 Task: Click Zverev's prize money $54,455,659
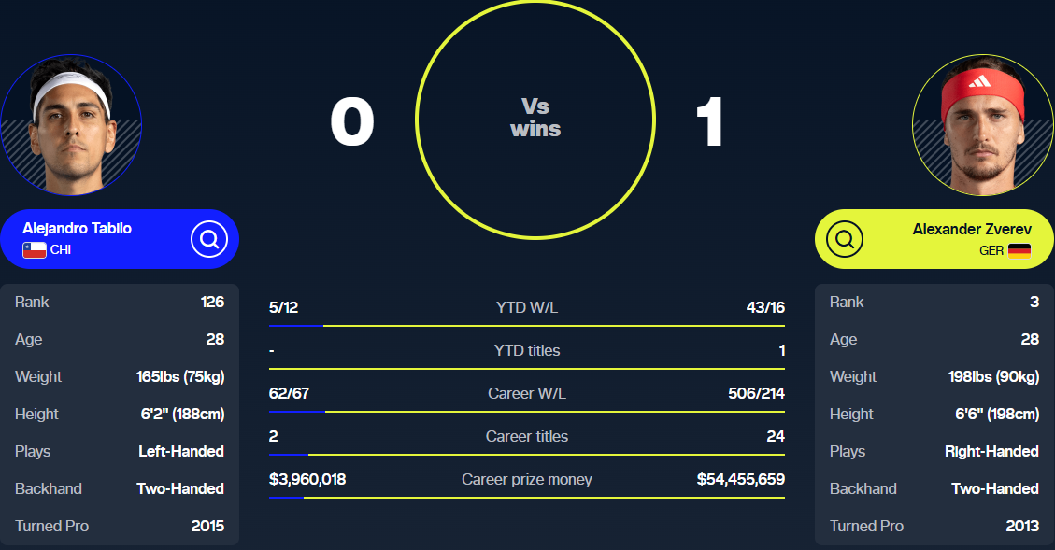coord(740,479)
